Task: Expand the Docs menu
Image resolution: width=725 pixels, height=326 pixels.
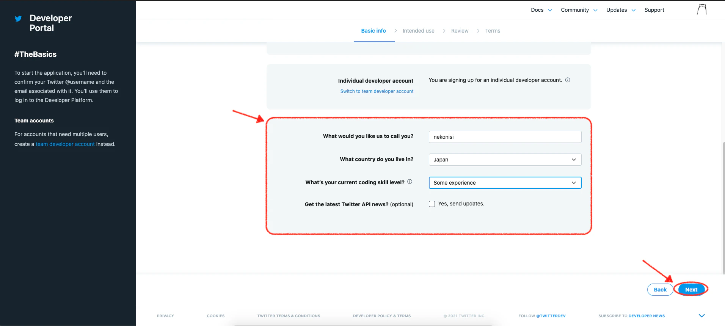Action: click(541, 10)
